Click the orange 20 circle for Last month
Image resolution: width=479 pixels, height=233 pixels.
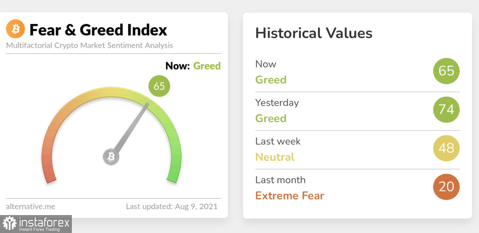(446, 187)
